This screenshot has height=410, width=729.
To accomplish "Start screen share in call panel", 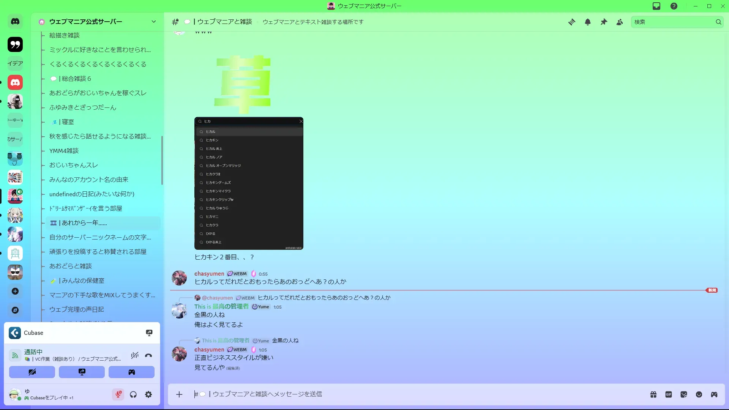I will tap(82, 372).
